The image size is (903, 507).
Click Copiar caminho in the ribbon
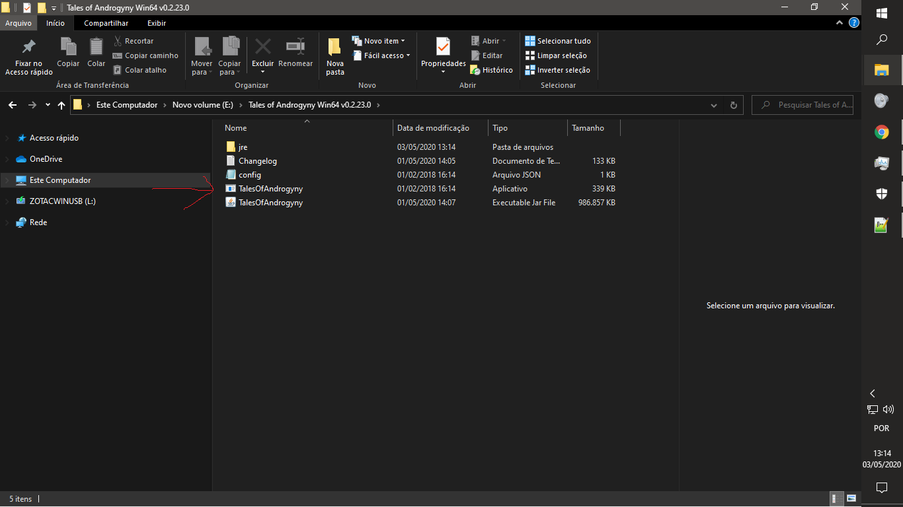pyautogui.click(x=145, y=55)
